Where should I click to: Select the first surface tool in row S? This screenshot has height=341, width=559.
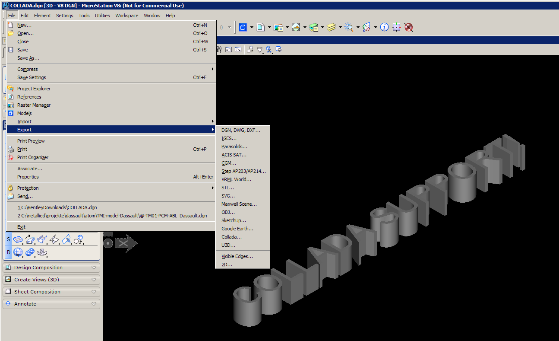point(18,239)
